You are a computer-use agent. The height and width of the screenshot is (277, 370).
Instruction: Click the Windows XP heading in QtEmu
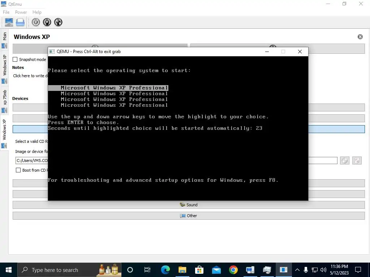[32, 37]
